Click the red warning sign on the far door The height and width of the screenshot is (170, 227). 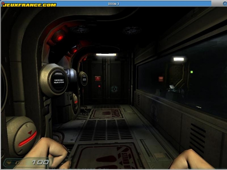pos(98,78)
